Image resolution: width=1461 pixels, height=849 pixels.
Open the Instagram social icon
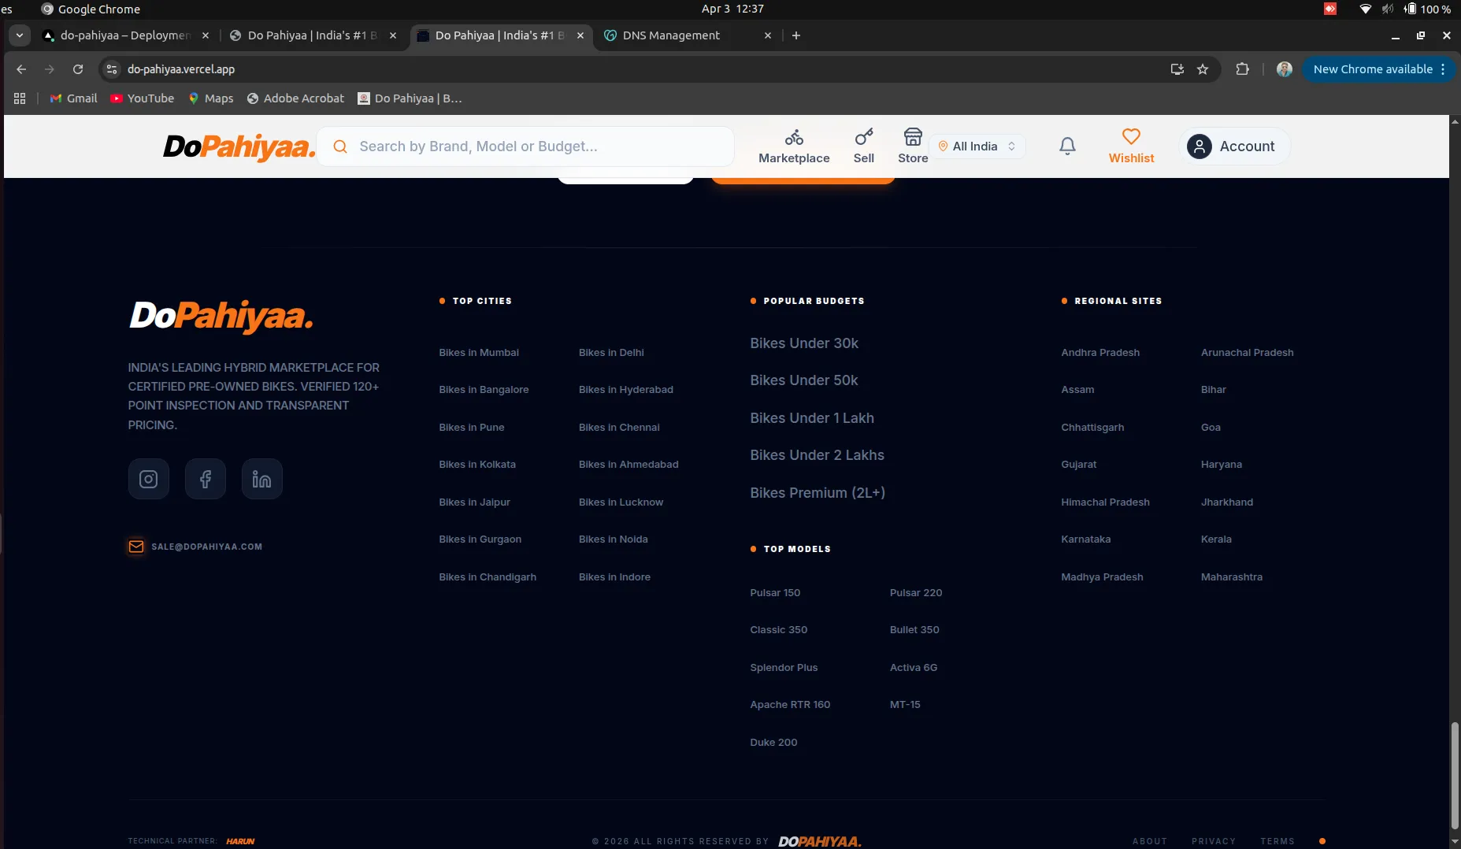pos(148,479)
